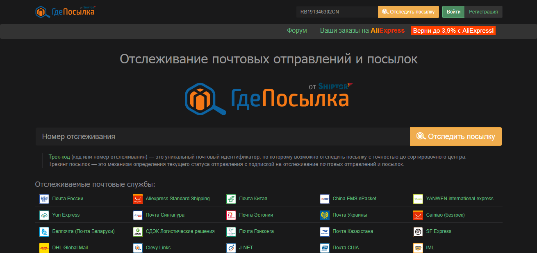
Task: Focus the Номер отслеживания input field
Action: pos(223,137)
